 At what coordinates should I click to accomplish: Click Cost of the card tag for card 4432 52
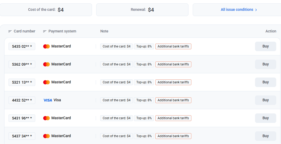[116, 100]
